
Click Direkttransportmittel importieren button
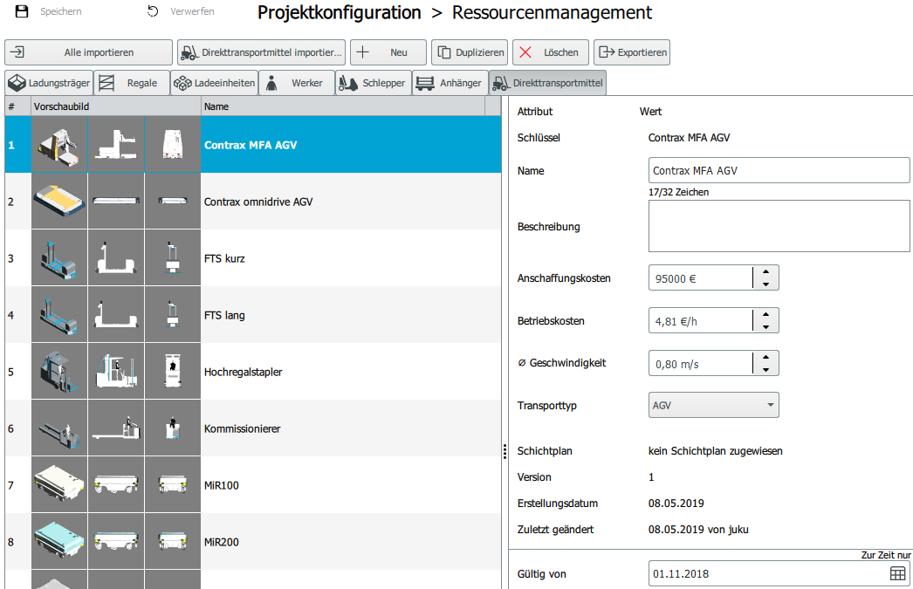(262, 52)
